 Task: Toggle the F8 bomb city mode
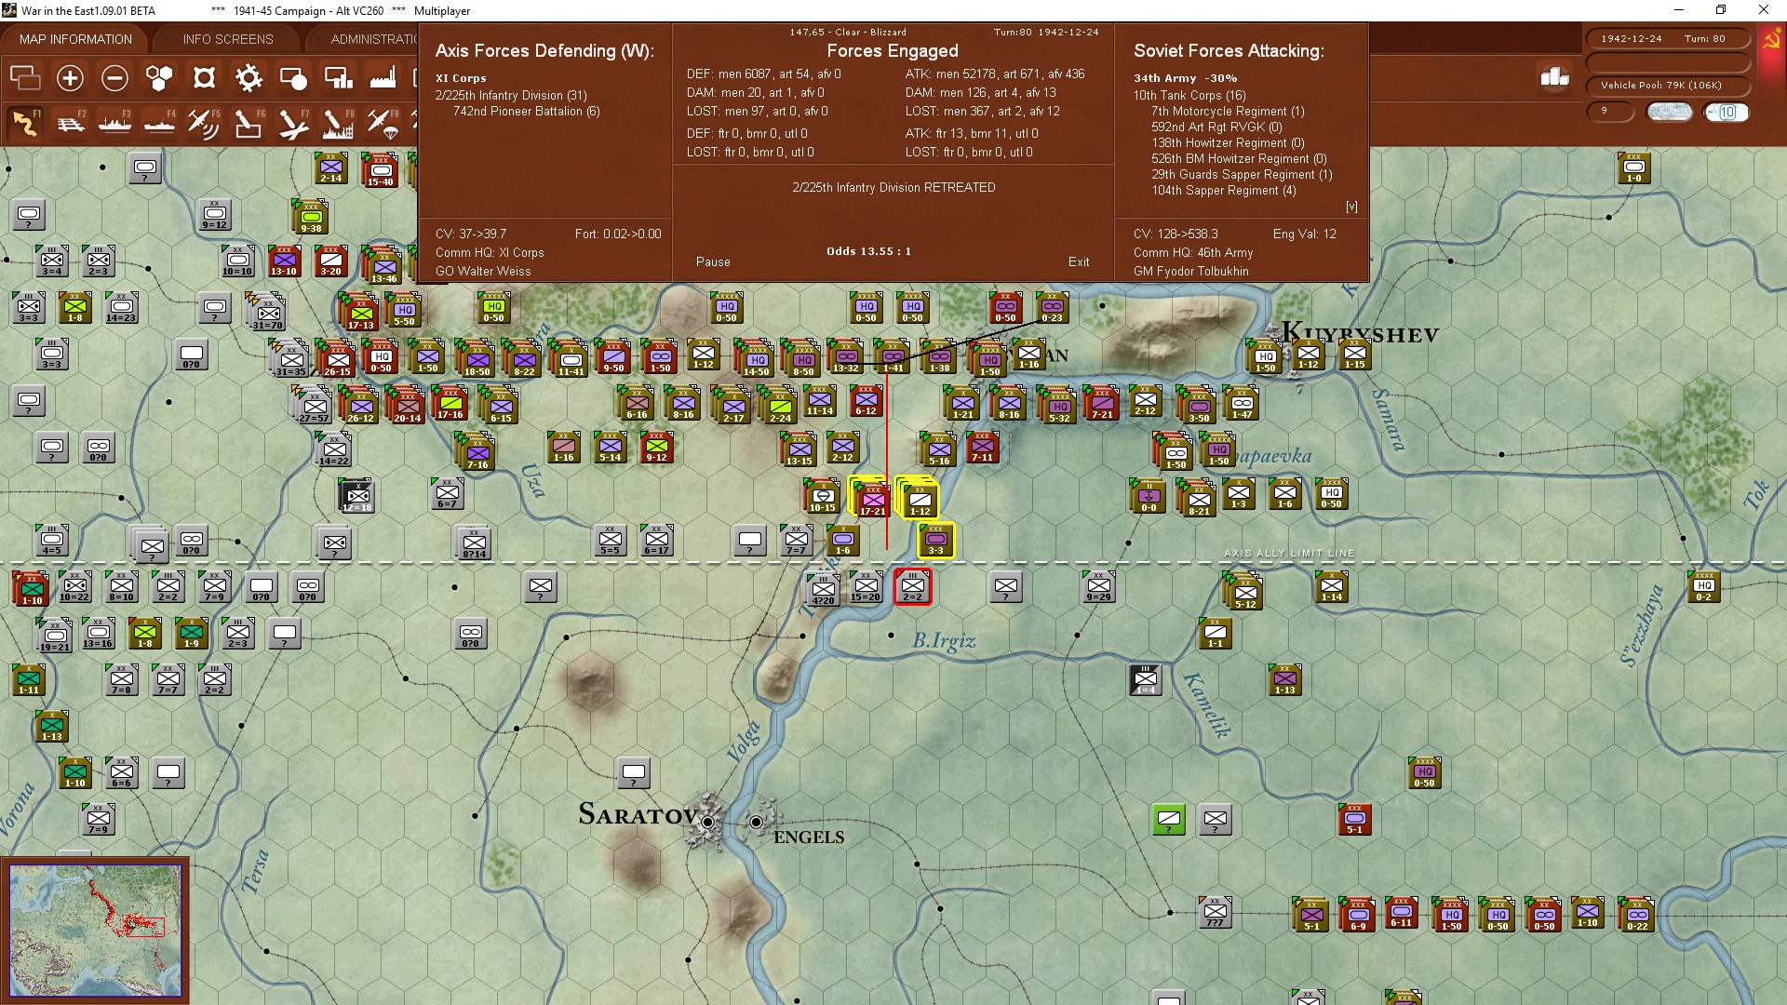tap(338, 124)
